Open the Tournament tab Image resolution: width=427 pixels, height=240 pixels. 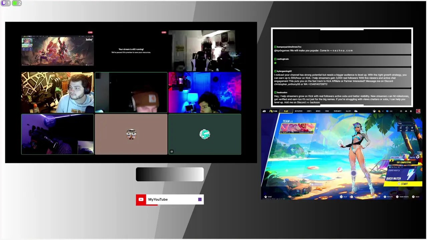(x=337, y=111)
